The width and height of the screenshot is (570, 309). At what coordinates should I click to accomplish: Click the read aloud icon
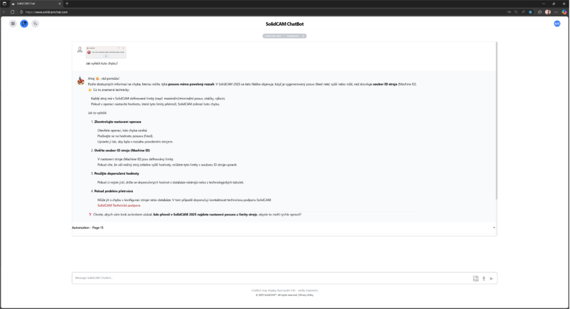point(523,12)
